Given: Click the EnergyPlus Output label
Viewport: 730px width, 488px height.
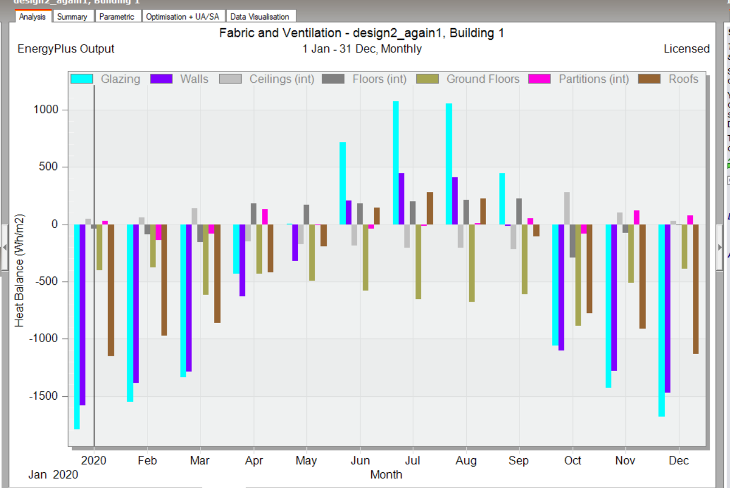Looking at the screenshot, I should coord(66,49).
